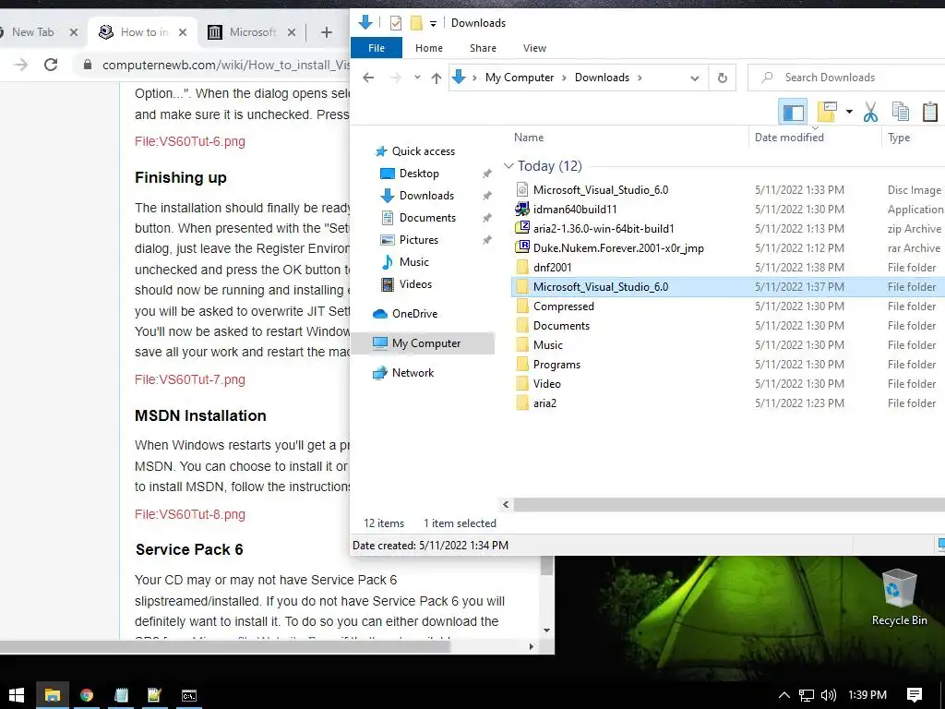945x709 pixels.
Task: Click My Computer in the address breadcrumb
Action: [x=519, y=78]
